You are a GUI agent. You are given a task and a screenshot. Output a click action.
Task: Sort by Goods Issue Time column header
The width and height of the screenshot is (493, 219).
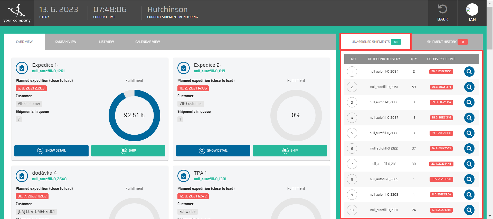[441, 59]
